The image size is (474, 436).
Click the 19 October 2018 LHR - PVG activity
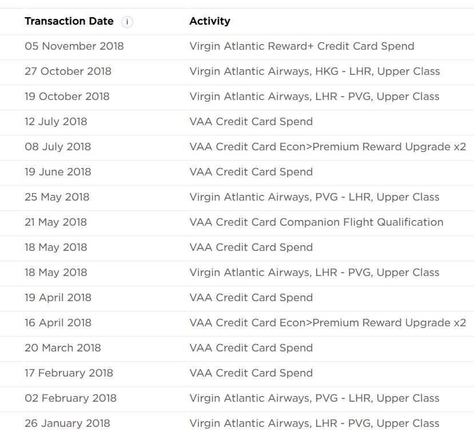point(314,97)
